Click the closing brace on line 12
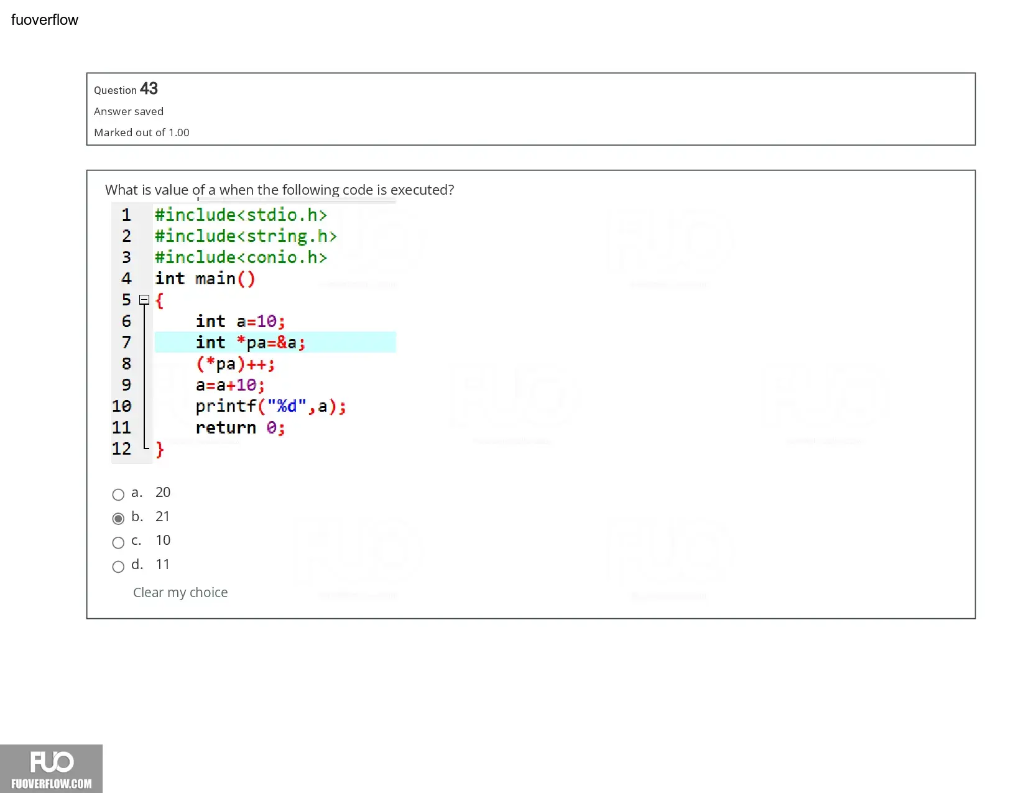 160,449
